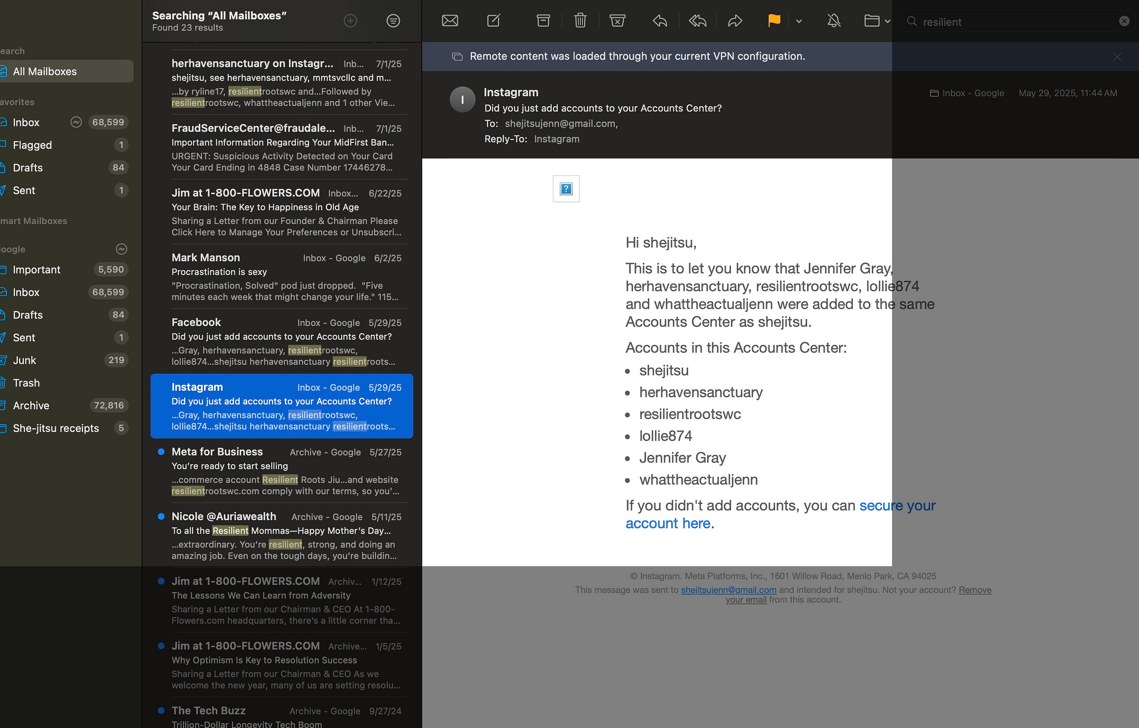Reply to the Instagram email

tap(660, 21)
